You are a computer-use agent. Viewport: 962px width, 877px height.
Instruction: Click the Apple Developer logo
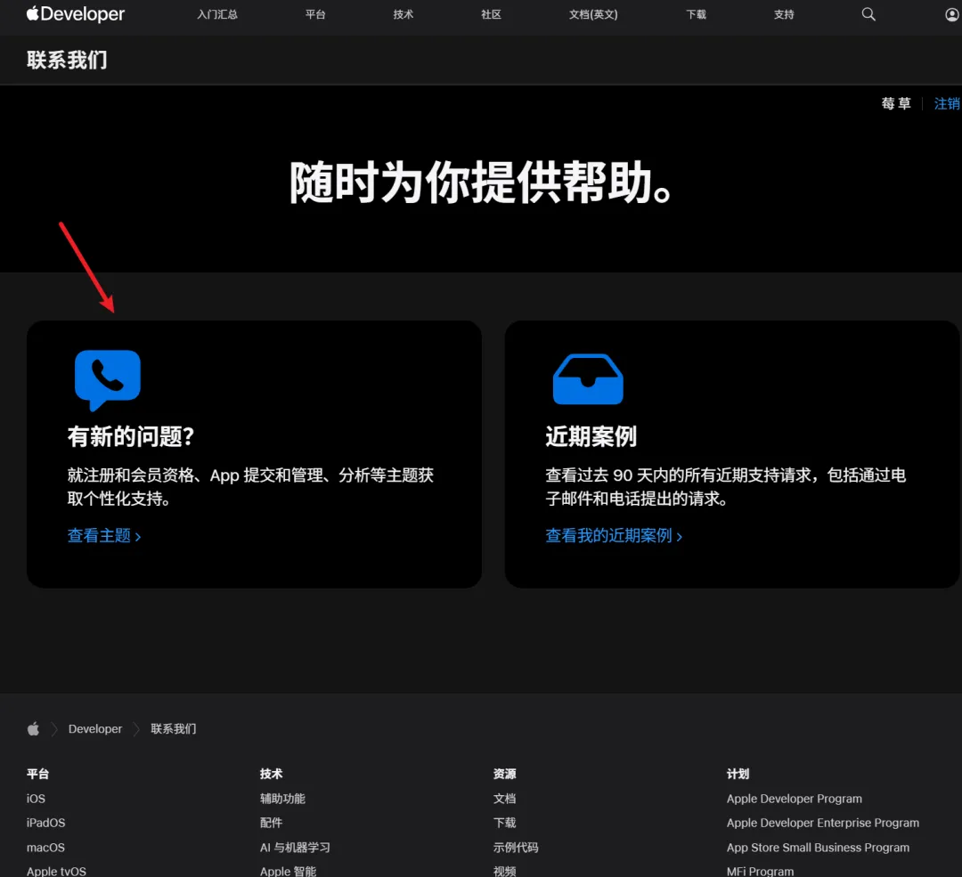(x=76, y=14)
